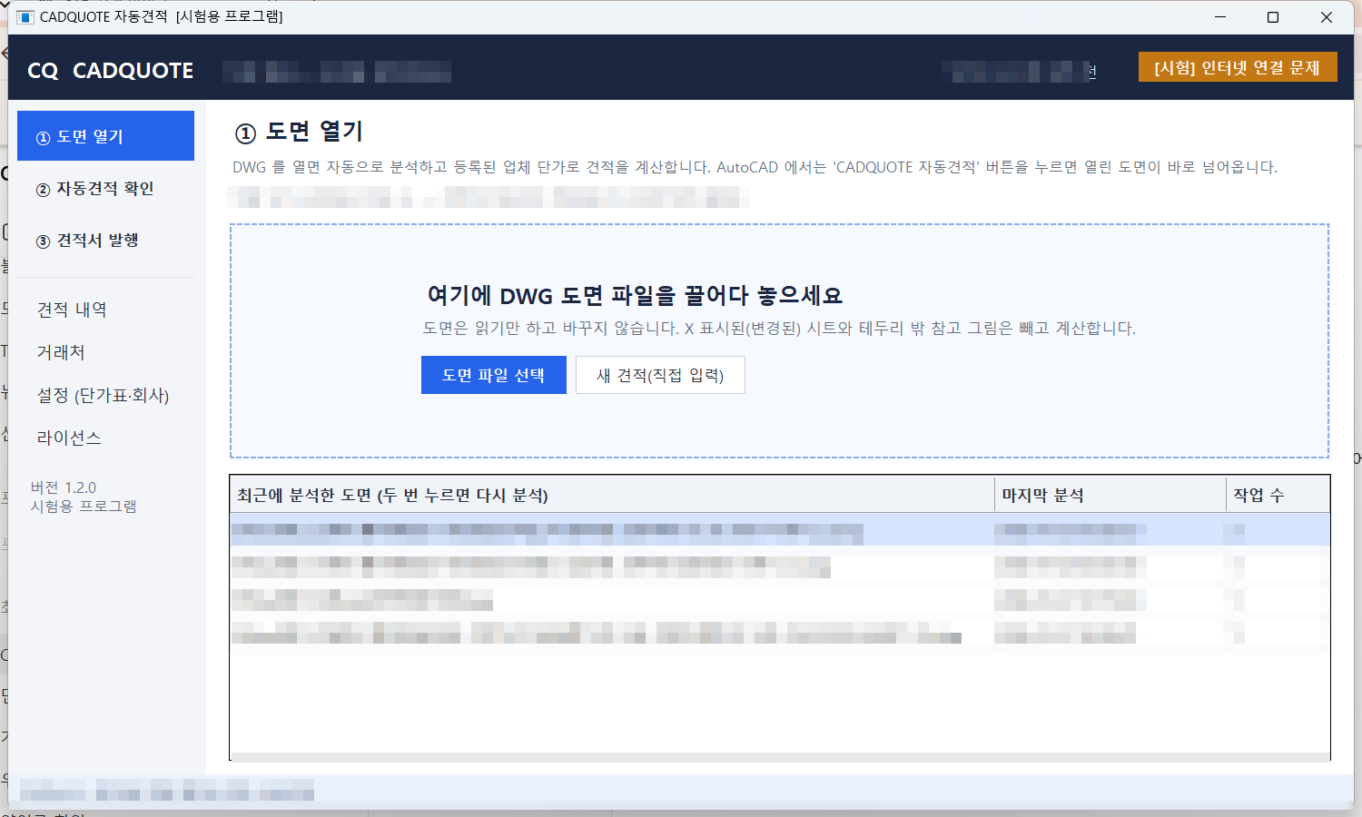Click the 최근에 분석한 도면 column header
This screenshot has height=817, width=1362.
[612, 495]
